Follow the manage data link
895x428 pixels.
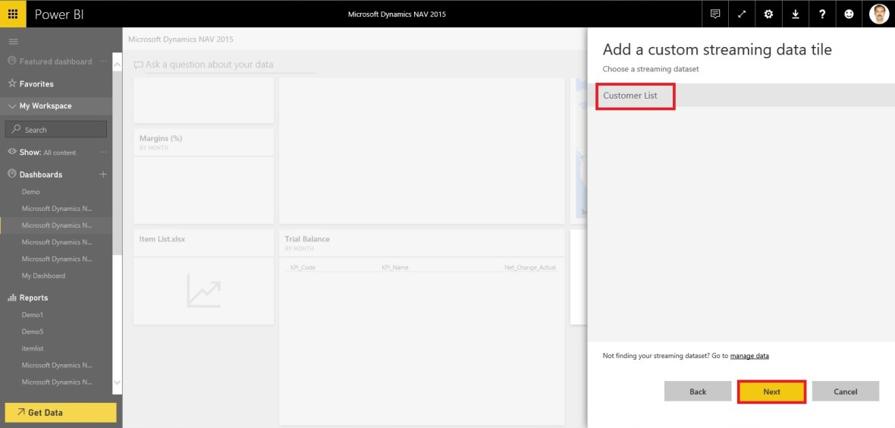click(x=749, y=356)
